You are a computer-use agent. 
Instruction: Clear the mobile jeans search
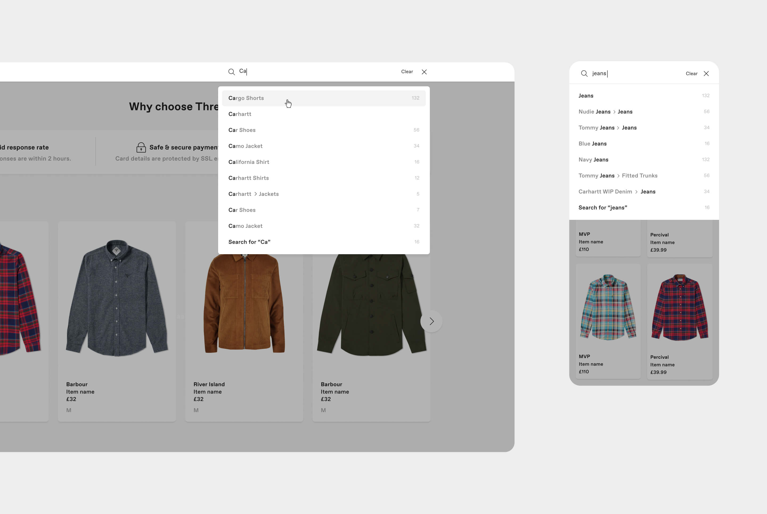click(691, 74)
